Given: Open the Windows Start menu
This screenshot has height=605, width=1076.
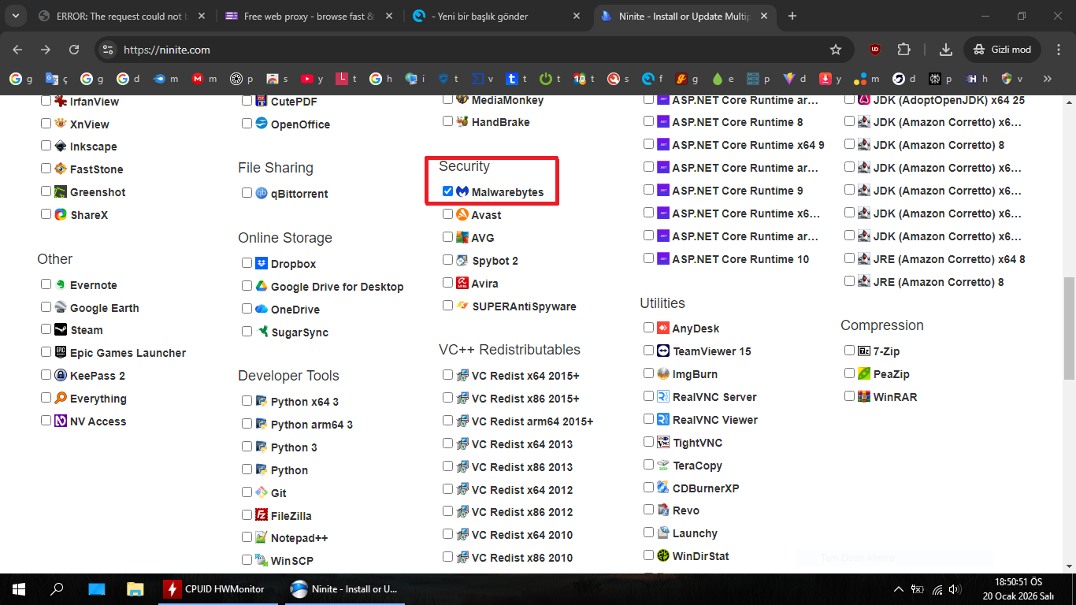Looking at the screenshot, I should pos(17,589).
